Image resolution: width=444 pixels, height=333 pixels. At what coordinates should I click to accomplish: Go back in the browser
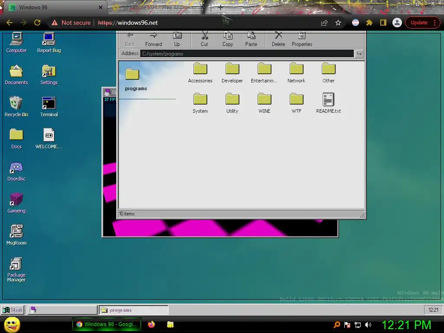(10, 23)
